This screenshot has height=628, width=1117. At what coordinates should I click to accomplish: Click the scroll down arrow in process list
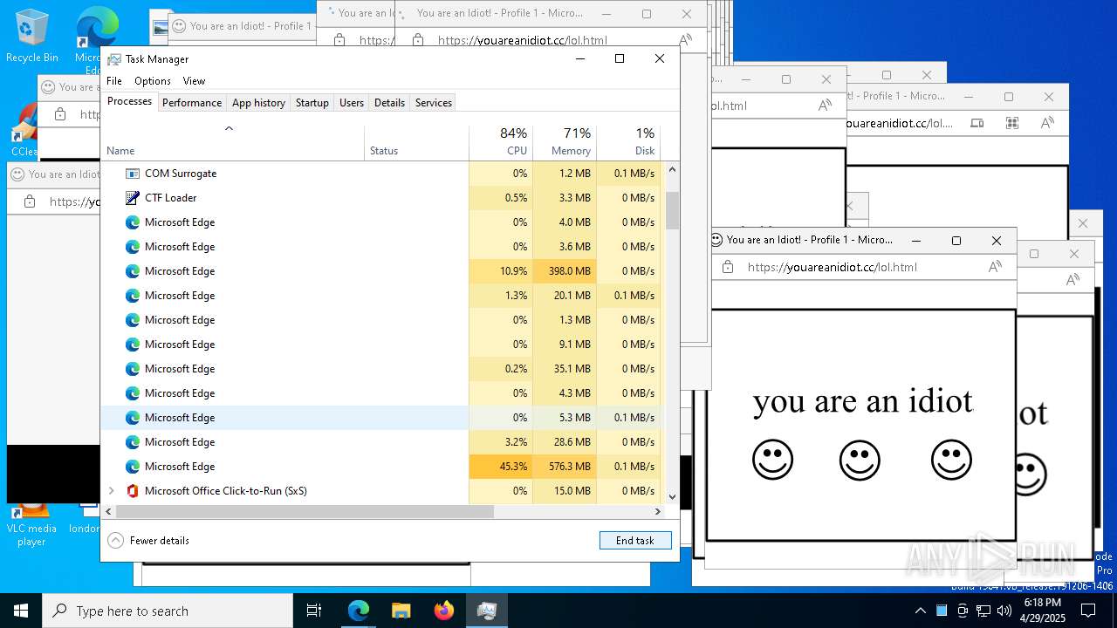672,496
